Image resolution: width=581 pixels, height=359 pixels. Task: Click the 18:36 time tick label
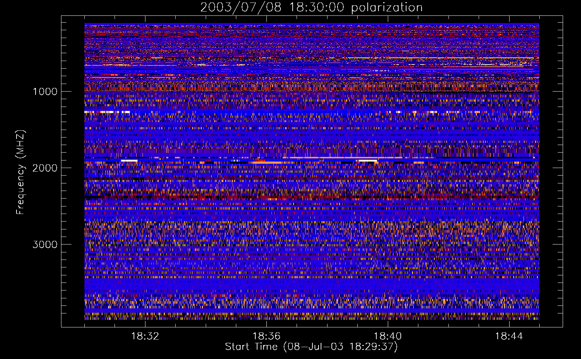coord(266,336)
